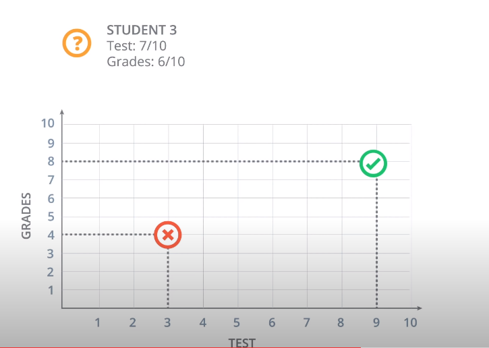Click the vertical GRADES axis label

pyautogui.click(x=27, y=216)
